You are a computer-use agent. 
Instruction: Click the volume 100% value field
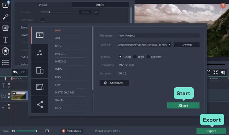click(x=85, y=12)
